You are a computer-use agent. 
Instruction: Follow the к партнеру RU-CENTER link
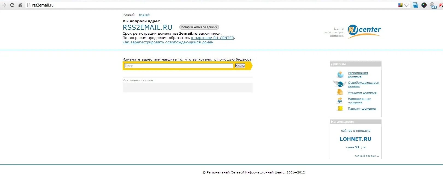coord(212,38)
